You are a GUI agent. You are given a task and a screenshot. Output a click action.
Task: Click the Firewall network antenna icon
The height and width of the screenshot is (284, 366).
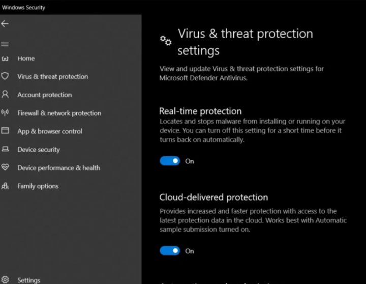click(5, 113)
